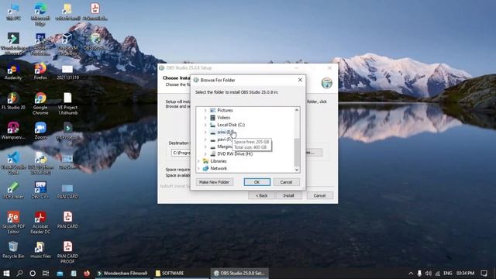Image resolution: width=496 pixels, height=279 pixels.
Task: Select the IDLE Python desktop shortcut
Action: [40, 164]
